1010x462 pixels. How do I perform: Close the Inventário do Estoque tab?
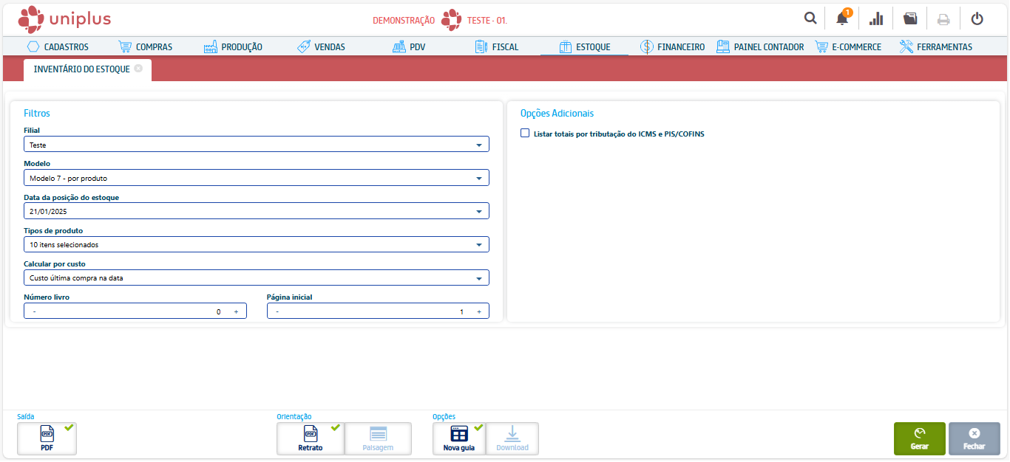[x=138, y=69]
